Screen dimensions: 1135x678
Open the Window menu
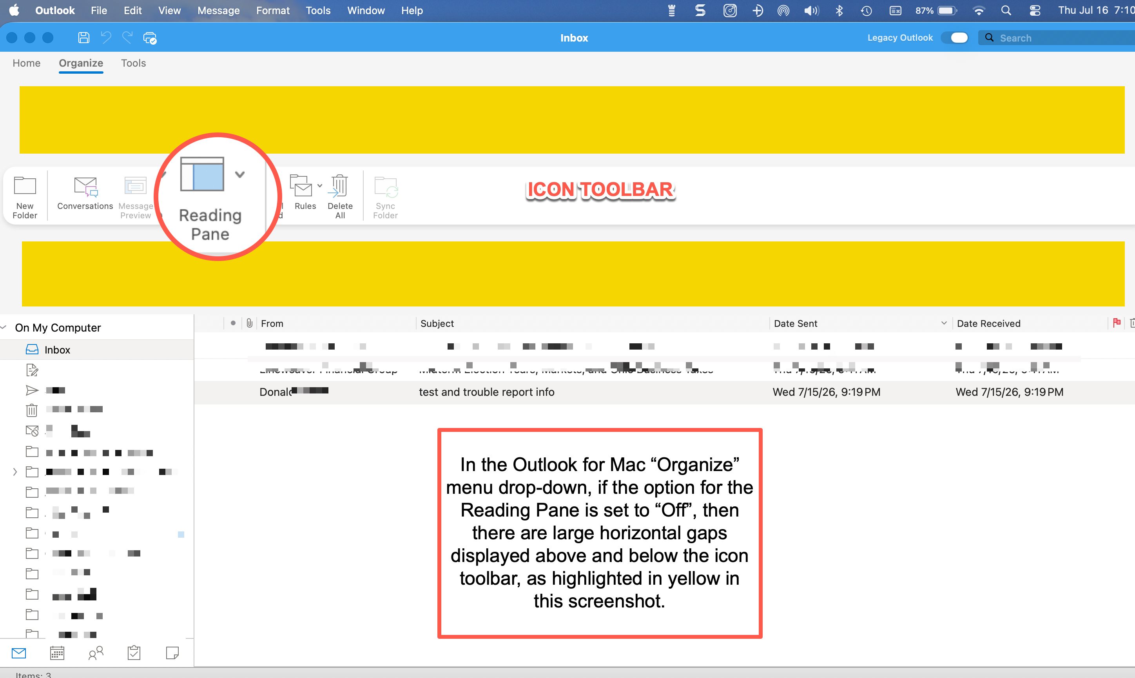(366, 11)
